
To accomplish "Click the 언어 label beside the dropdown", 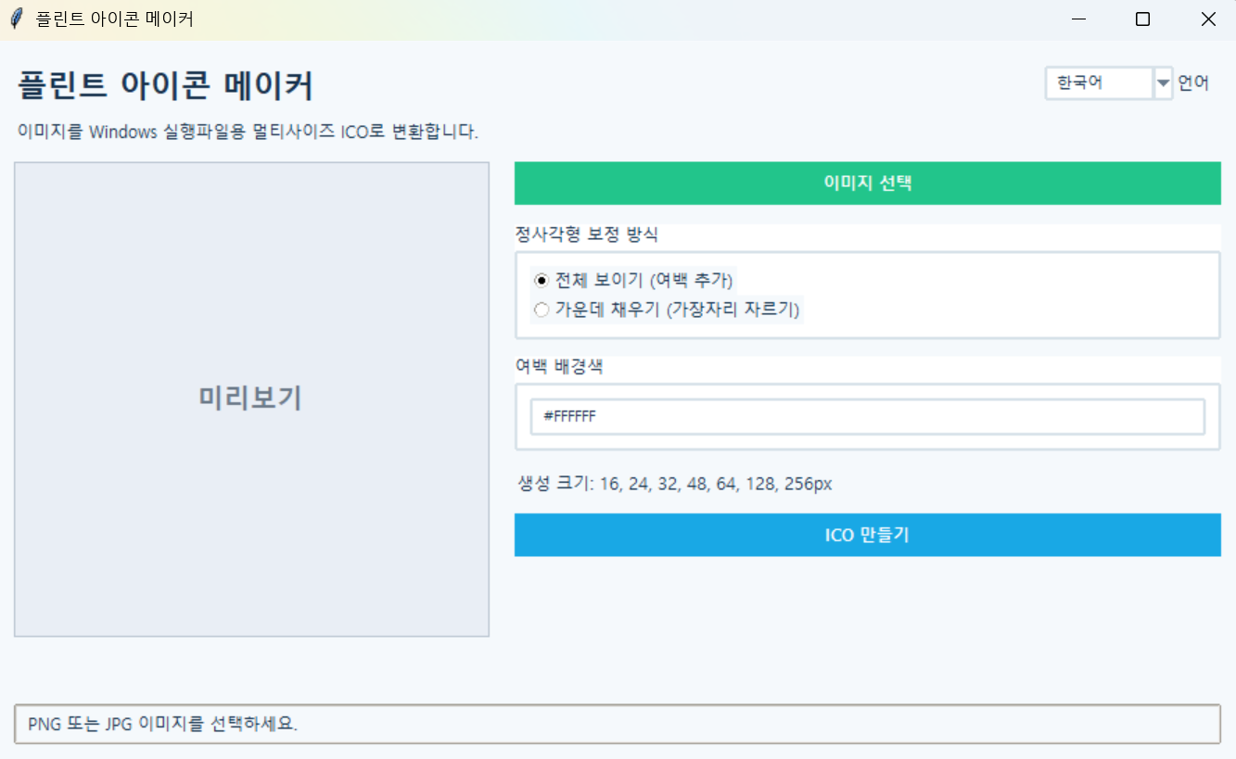I will (x=1193, y=82).
